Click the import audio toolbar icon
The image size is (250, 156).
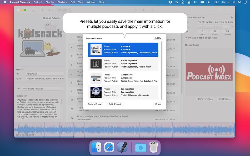click(34, 10)
